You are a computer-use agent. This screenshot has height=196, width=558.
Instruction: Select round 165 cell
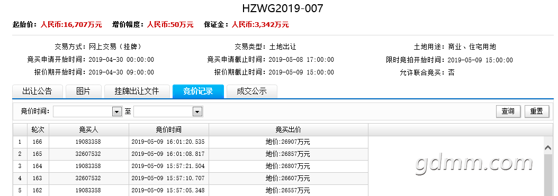[38, 154]
